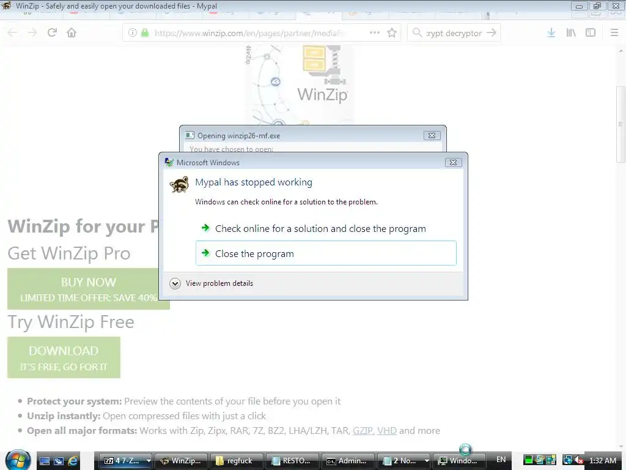The width and height of the screenshot is (626, 470).
Task: Close the Opening winzip26-mf.exe dialog
Action: tap(432, 135)
